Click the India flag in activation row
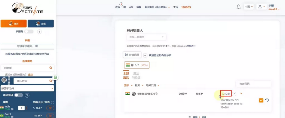Image resolution: width=285 pixels, height=118 pixels. pyautogui.click(x=127, y=93)
